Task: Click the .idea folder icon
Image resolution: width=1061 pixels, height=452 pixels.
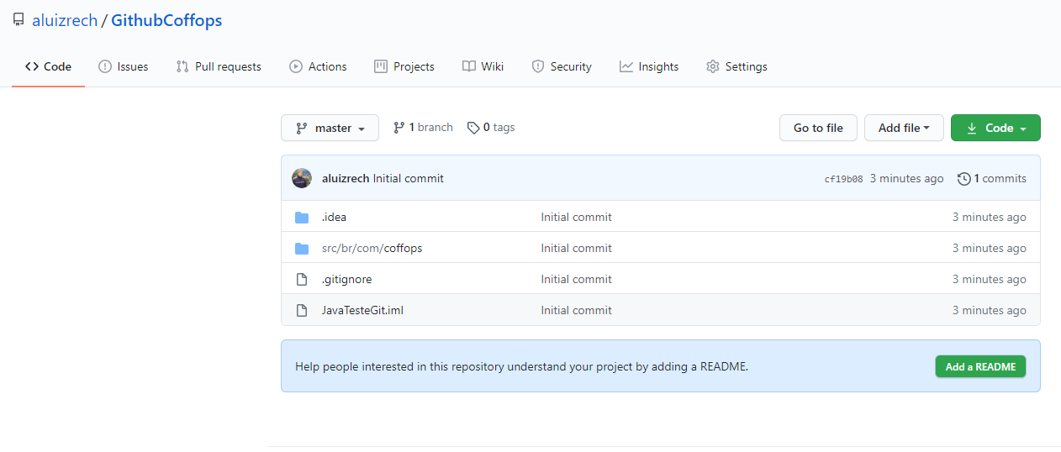Action: (x=302, y=218)
